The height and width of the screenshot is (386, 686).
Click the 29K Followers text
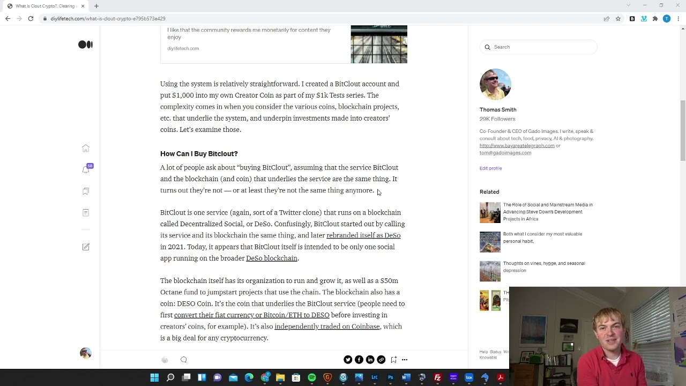tap(497, 119)
